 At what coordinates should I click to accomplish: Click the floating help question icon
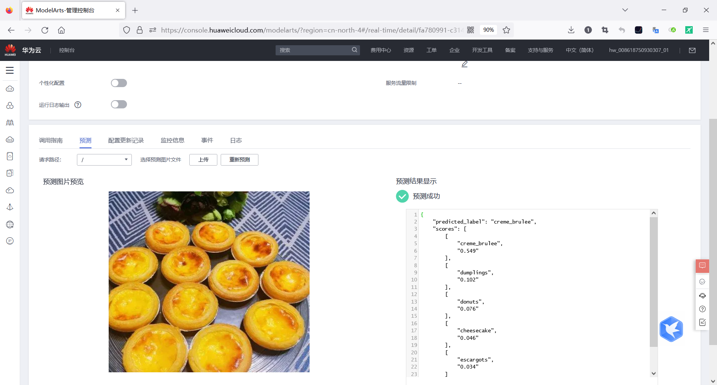click(702, 309)
